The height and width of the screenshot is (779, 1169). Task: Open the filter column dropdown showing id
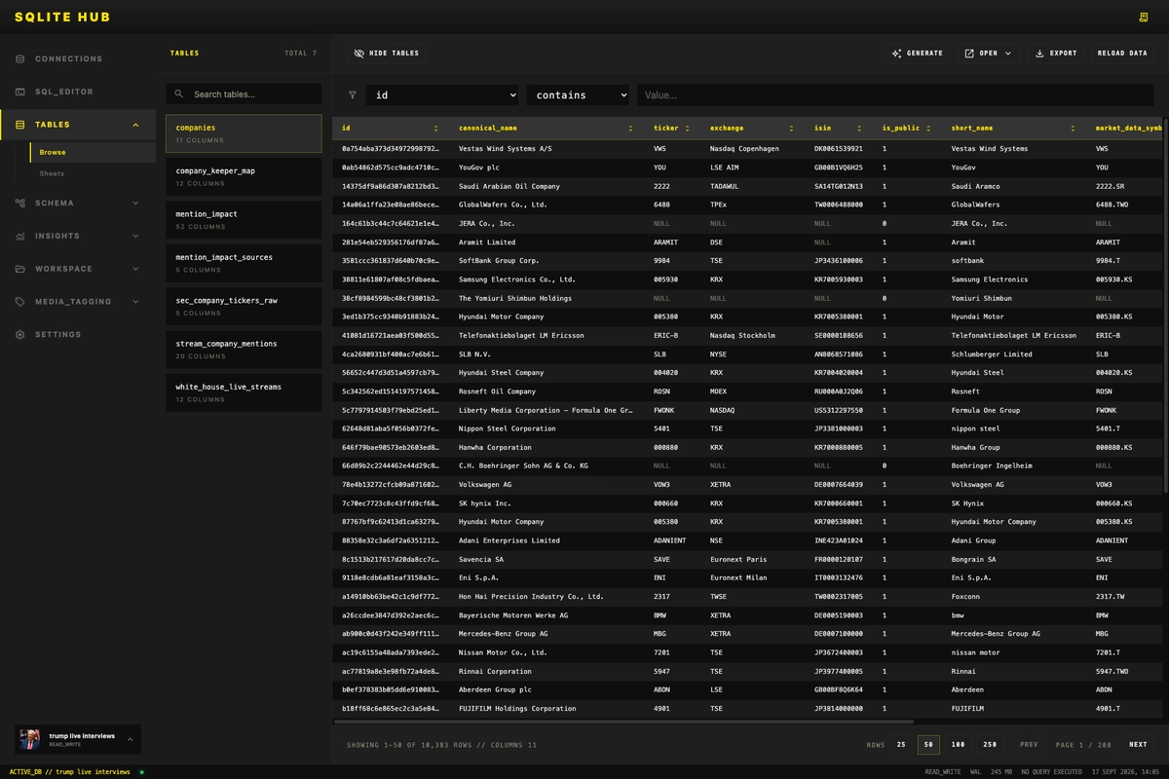[443, 95]
